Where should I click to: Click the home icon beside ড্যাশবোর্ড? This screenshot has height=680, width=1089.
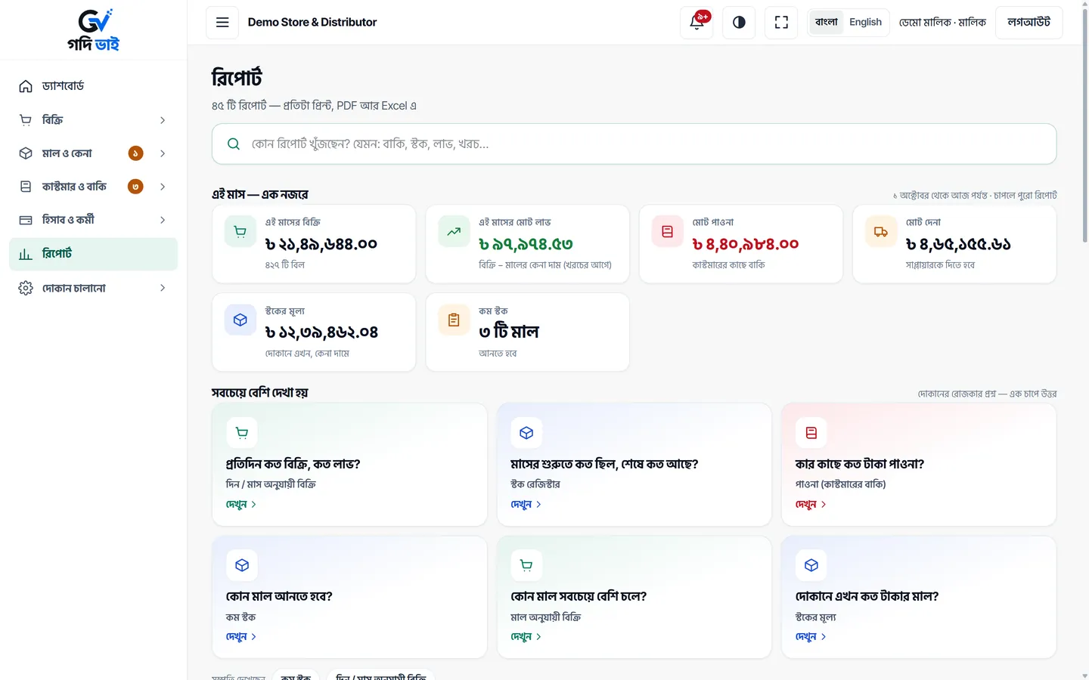tap(26, 86)
